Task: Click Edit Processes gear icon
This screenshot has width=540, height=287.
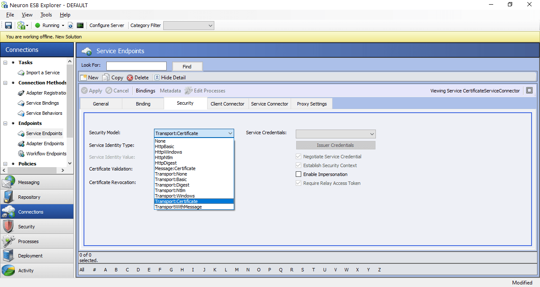Action: (x=188, y=91)
